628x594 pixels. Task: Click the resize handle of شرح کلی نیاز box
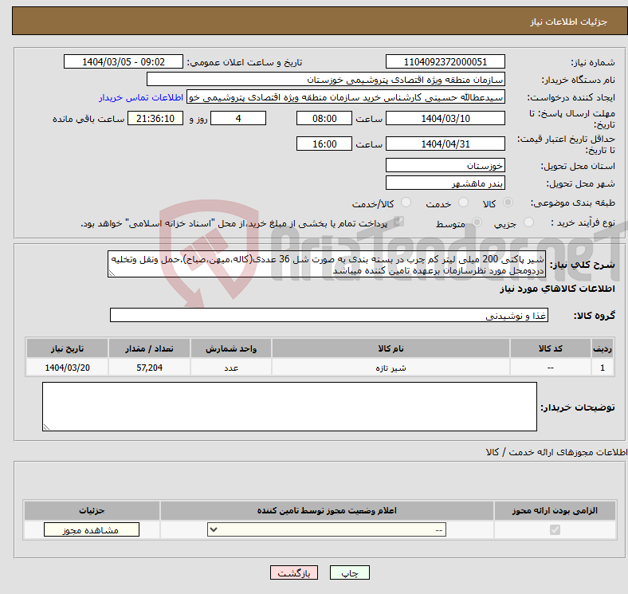coord(112,273)
